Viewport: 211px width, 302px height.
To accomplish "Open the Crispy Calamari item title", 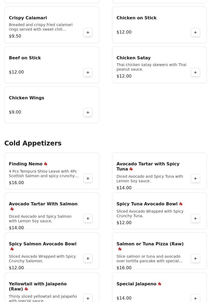I will 28,18.
